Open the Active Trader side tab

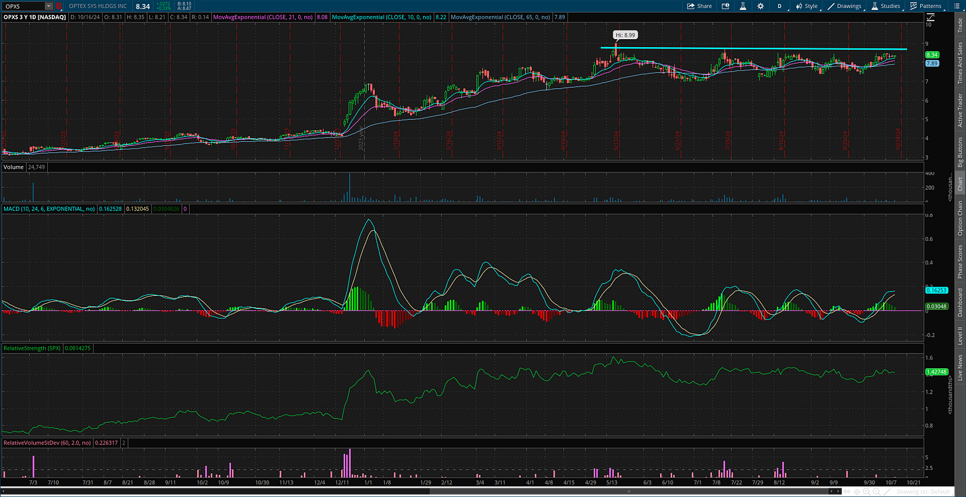(959, 110)
